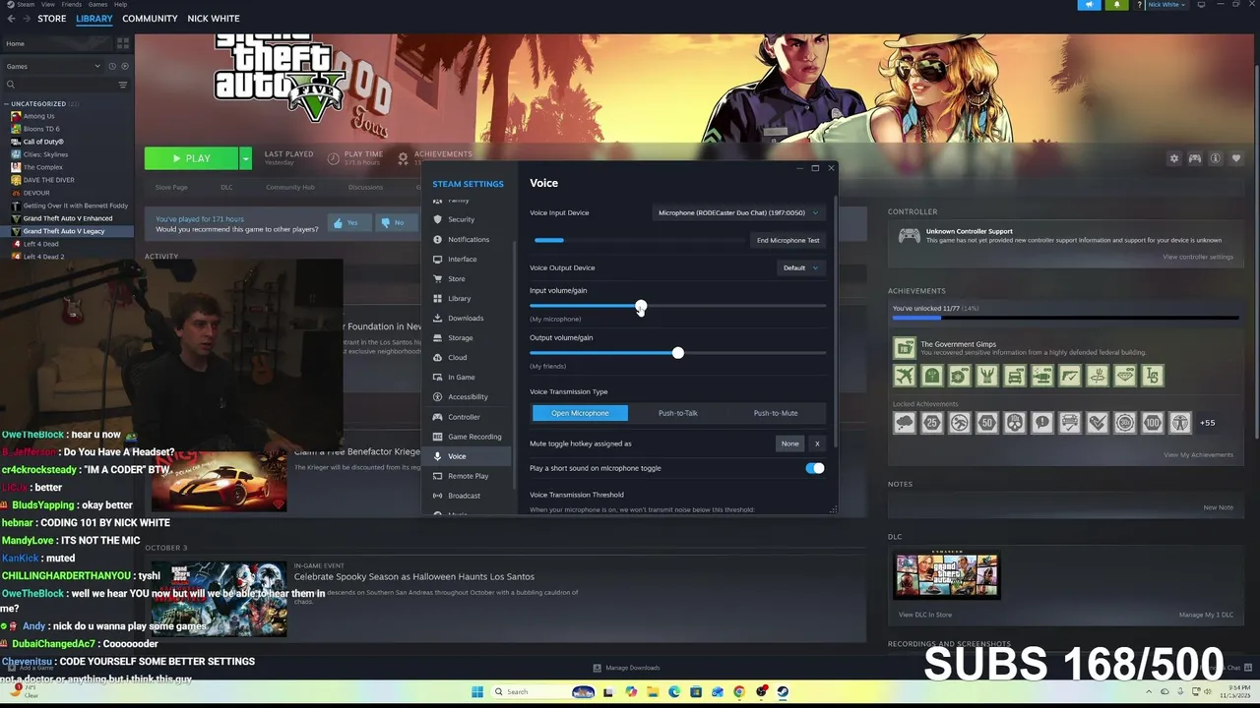Collapse the Uncategorized games group
The width and height of the screenshot is (1260, 708).
coord(6,104)
